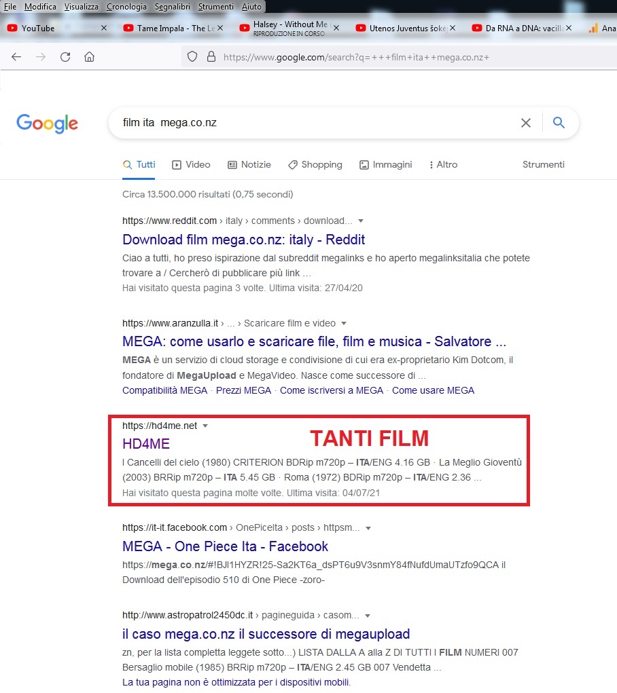Viewport: 617px width, 693px height.
Task: Expand options arrow for facebook.com result
Action: click(x=368, y=528)
